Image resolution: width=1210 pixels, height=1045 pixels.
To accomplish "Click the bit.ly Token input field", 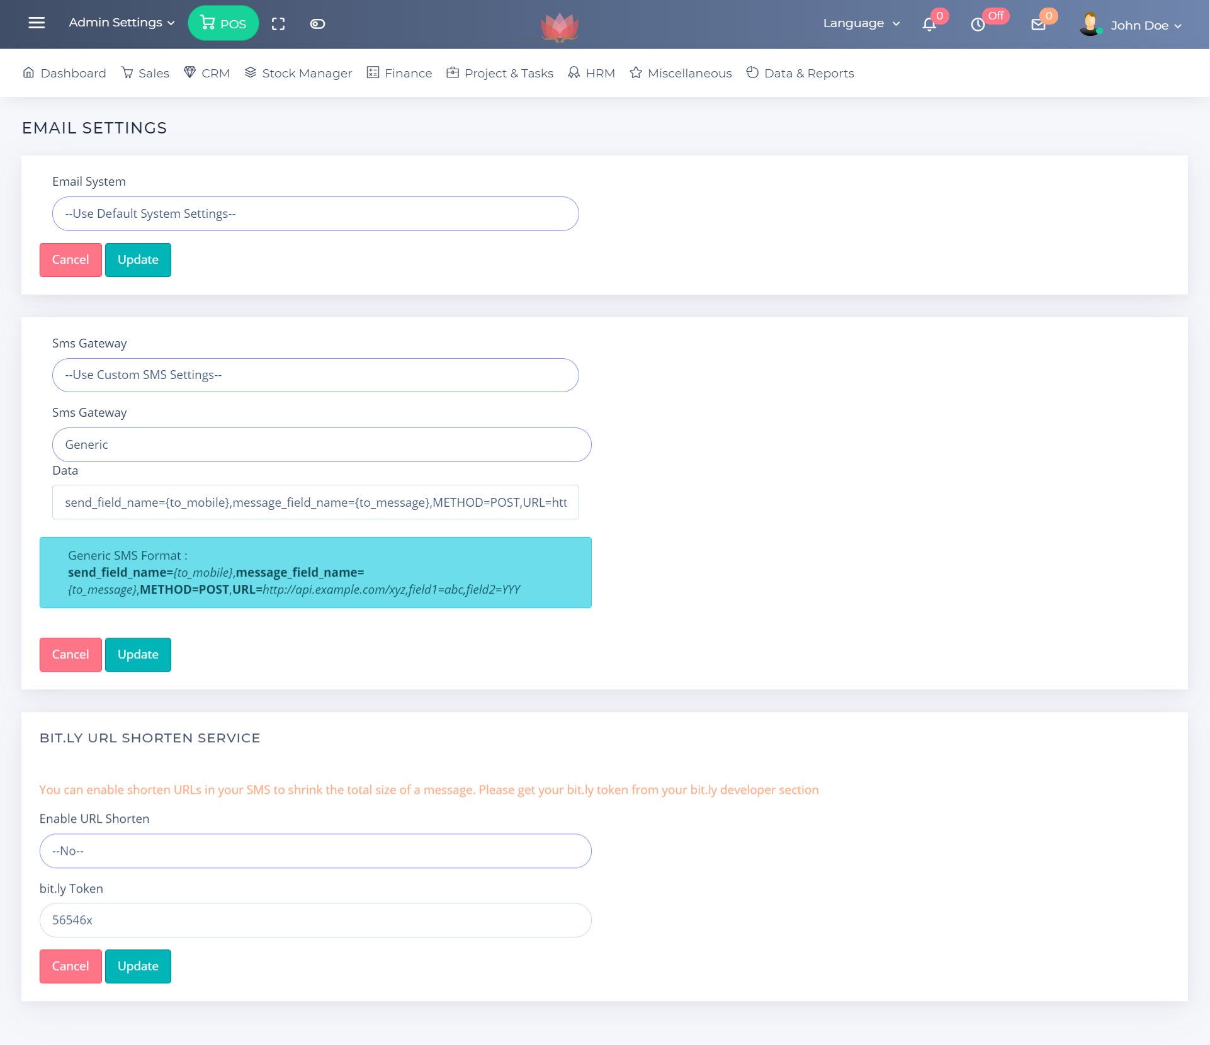I will [x=315, y=920].
